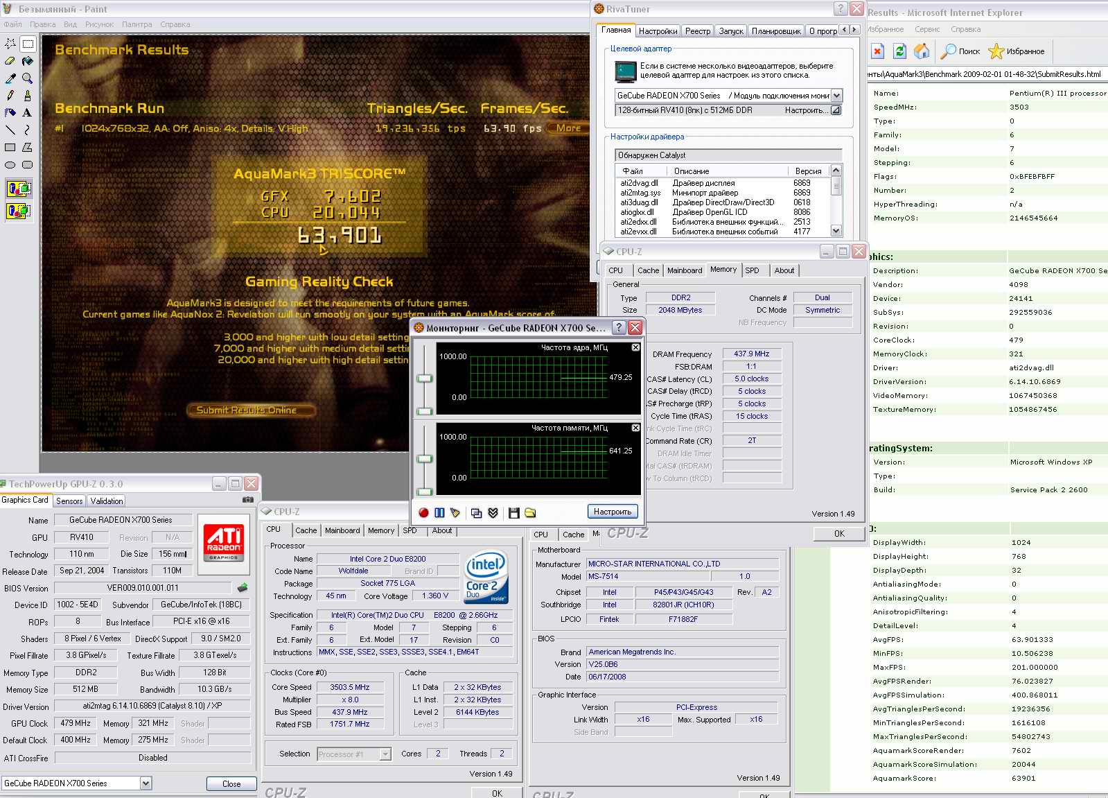The height and width of the screenshot is (798, 1108).
Task: Click driver file list scroll-up arrow in RivaTuner
Action: [836, 171]
